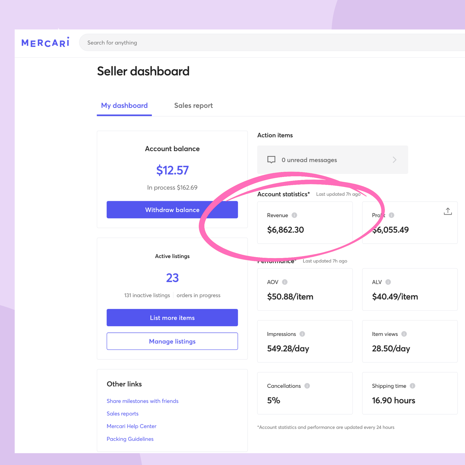
Task: Click the $6,862.30 revenue value
Action: [x=285, y=230]
